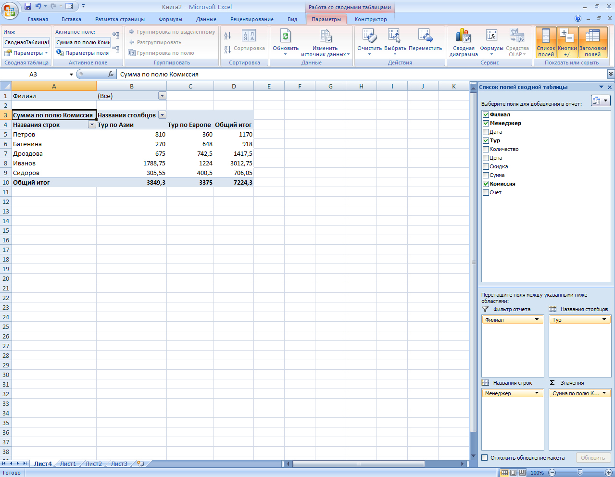
Task: Open Филиал field menu in Фильтр отчета
Action: 537,320
